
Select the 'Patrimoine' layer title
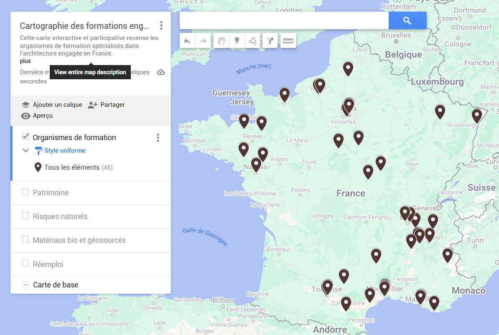tap(51, 193)
